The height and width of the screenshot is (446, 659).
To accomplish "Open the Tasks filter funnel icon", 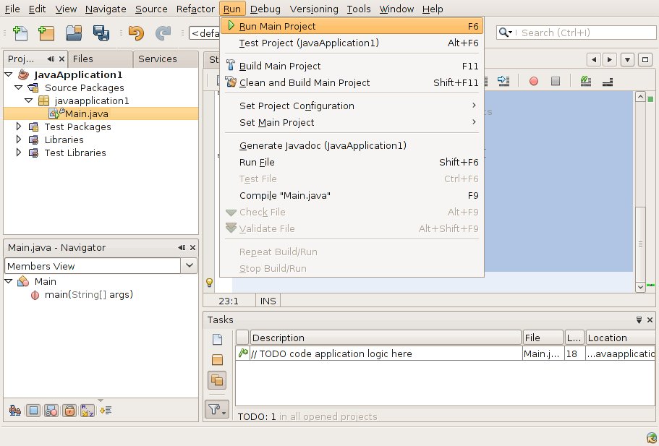I will [216, 410].
